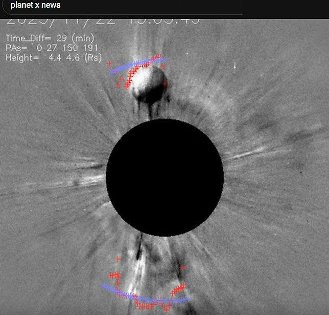Click the search box containing "planet x news"

click(122, 6)
